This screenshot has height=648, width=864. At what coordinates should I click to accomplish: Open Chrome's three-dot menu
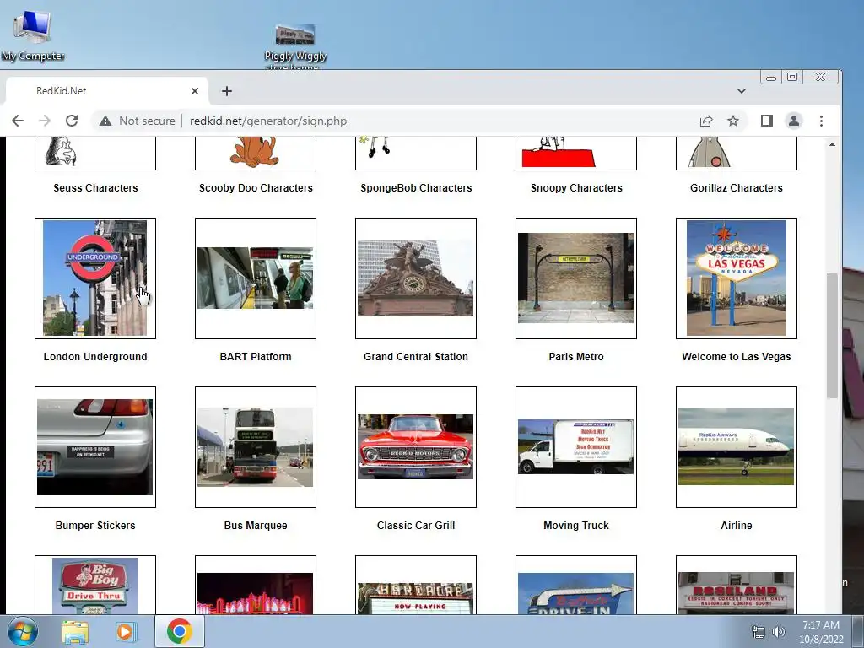click(x=821, y=121)
